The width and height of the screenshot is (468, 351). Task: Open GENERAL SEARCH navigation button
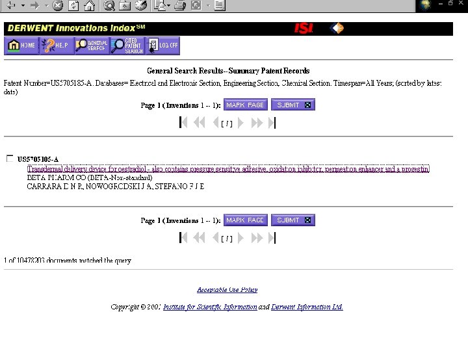92,45
